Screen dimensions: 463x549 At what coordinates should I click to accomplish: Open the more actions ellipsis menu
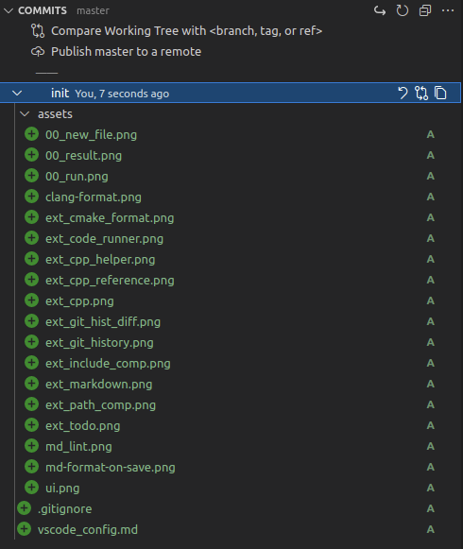[448, 10]
